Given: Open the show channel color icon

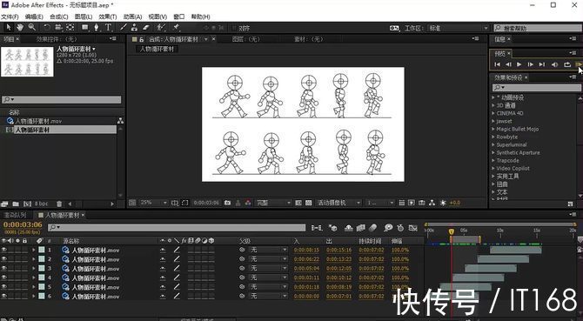Looking at the screenshot, I should coord(248,203).
